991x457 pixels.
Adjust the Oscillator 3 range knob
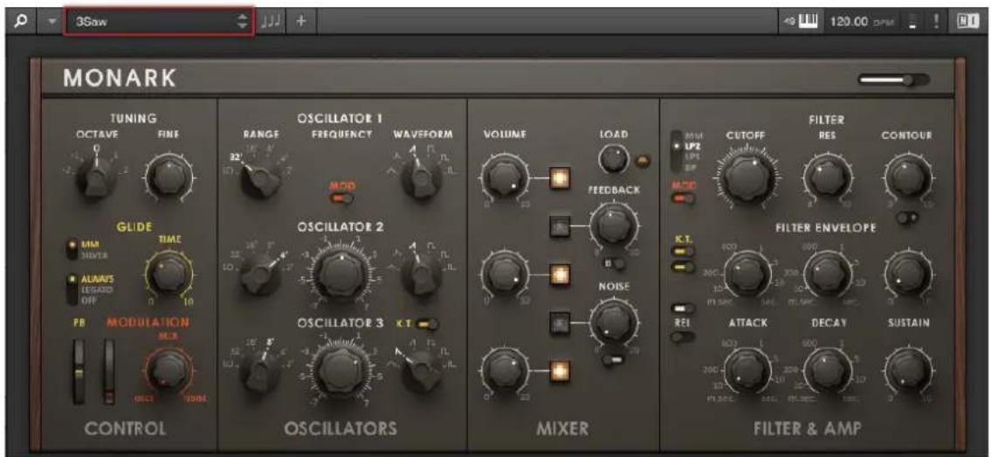(260, 370)
